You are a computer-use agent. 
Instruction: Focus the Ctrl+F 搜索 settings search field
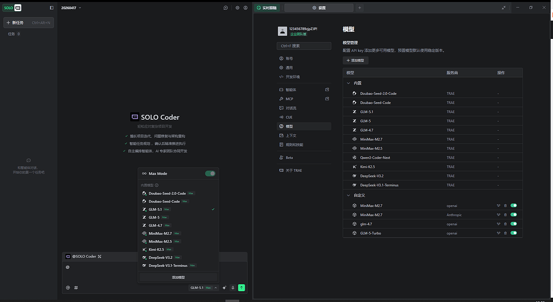click(304, 46)
